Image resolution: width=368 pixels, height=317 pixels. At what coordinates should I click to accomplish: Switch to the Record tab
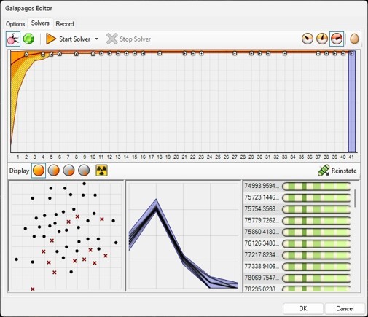(x=65, y=24)
